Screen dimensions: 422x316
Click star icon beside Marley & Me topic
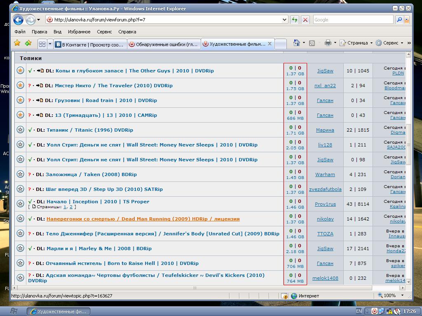click(x=20, y=248)
